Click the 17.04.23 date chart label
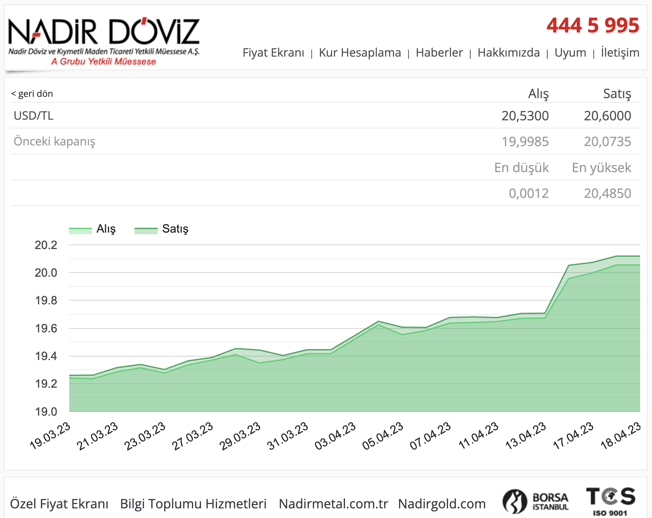The image size is (652, 518). (x=573, y=435)
